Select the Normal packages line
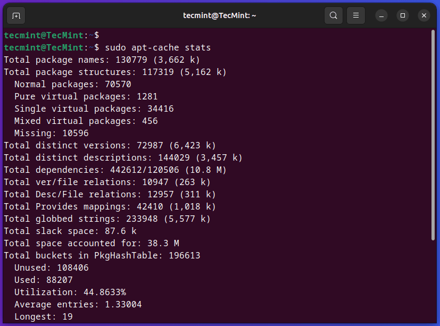 pyautogui.click(x=72, y=84)
